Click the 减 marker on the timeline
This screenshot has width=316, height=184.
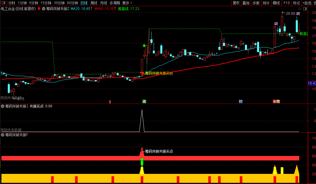pos(144,102)
